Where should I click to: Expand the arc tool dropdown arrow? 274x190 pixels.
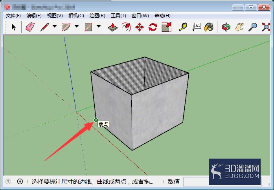coord(77,26)
